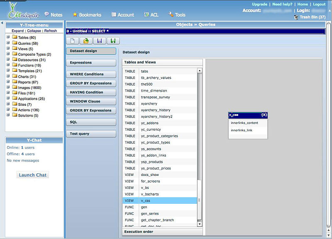This screenshot has width=332, height=239.
Task: Open the Tools menu
Action: point(177,15)
